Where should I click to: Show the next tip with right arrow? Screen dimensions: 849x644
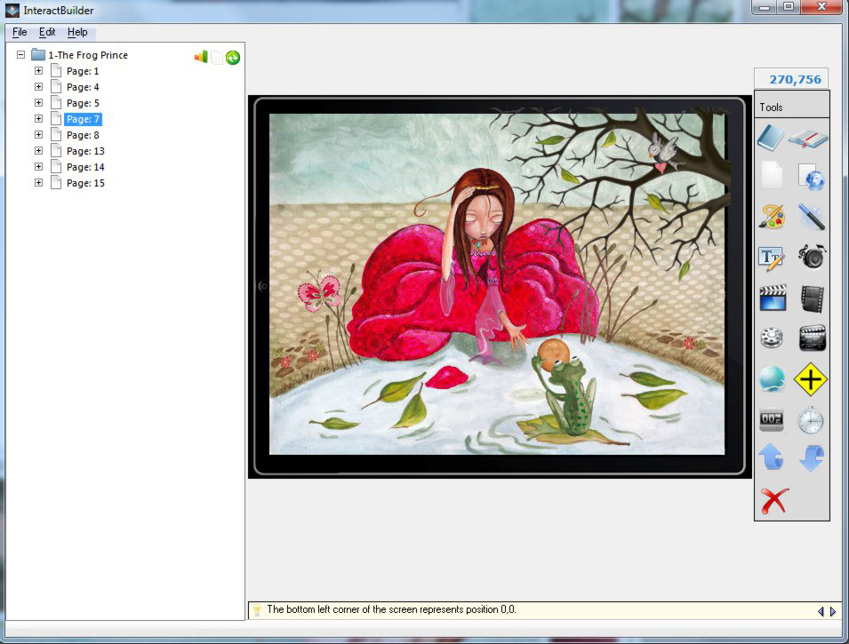tap(833, 611)
